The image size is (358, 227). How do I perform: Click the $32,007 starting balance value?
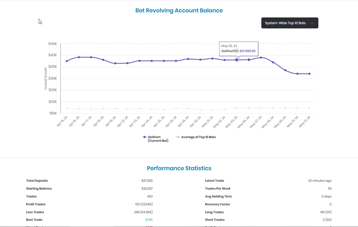point(147,188)
